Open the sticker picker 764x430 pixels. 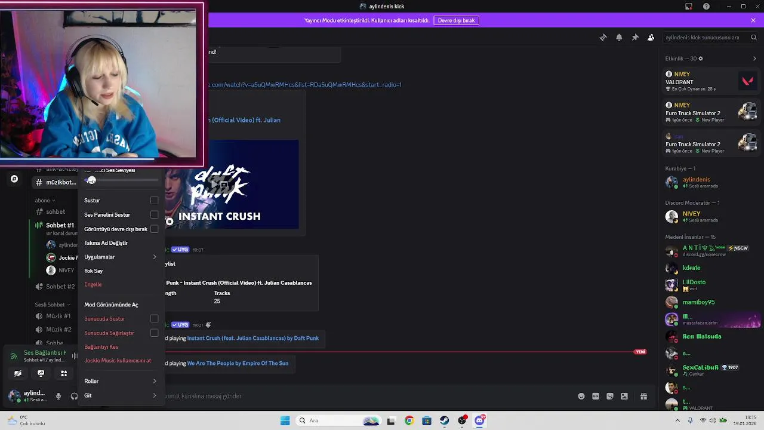coord(610,396)
